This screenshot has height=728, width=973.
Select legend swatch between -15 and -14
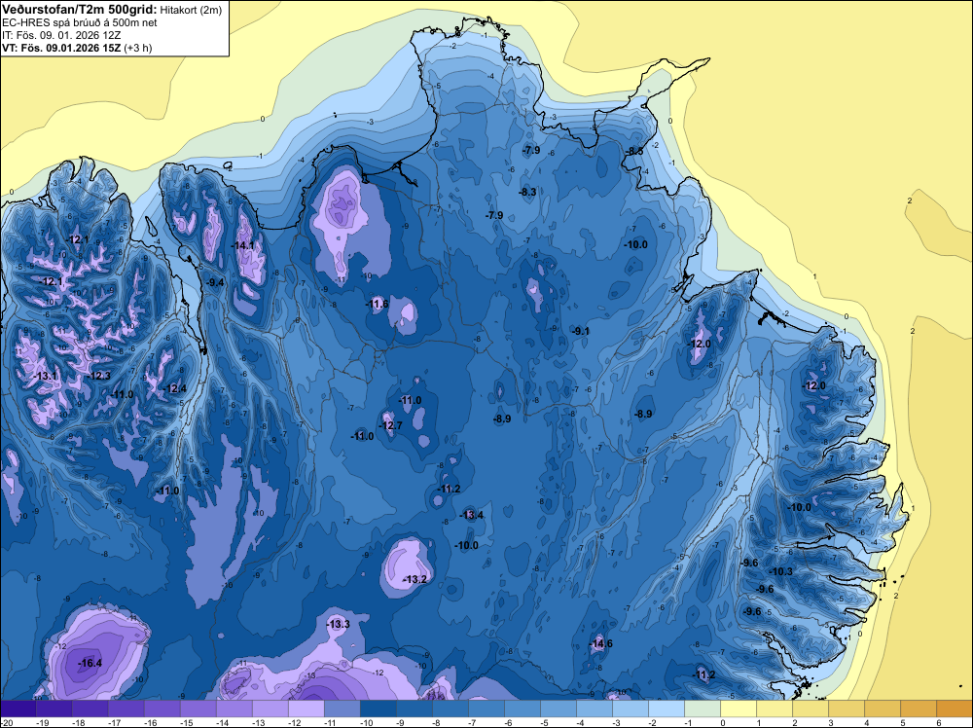[198, 709]
